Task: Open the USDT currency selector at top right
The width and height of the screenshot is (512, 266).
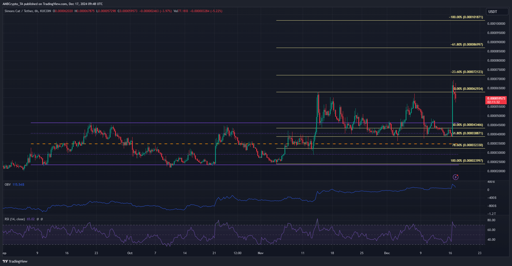Action: click(497, 11)
